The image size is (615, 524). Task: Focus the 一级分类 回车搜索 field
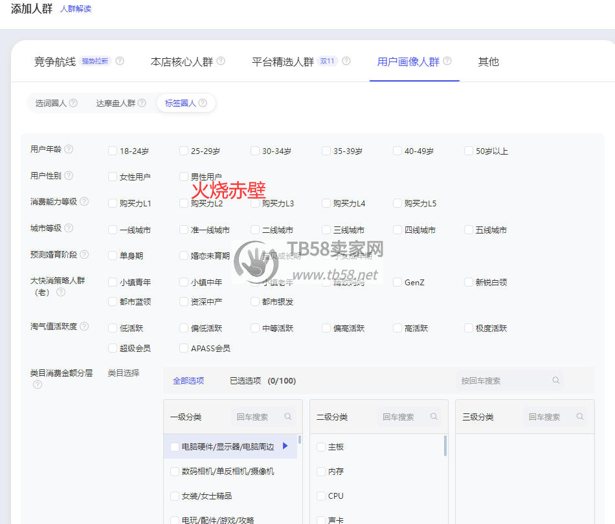pos(264,417)
